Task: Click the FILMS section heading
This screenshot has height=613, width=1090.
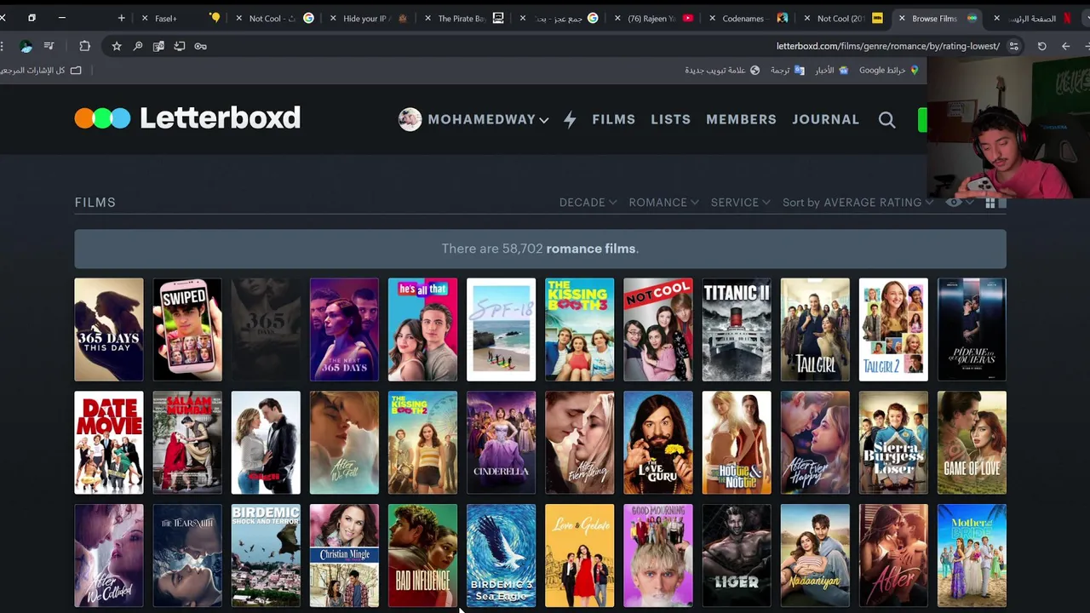Action: 95,203
